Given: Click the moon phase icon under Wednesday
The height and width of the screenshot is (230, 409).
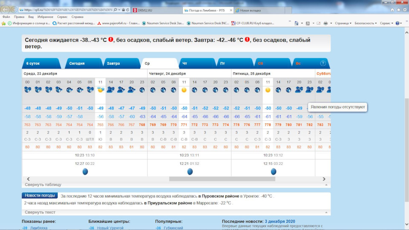Looking at the screenshot, I should point(85,171).
